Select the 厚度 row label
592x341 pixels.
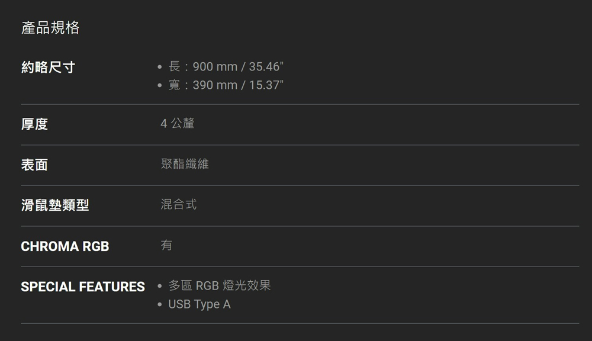point(34,124)
